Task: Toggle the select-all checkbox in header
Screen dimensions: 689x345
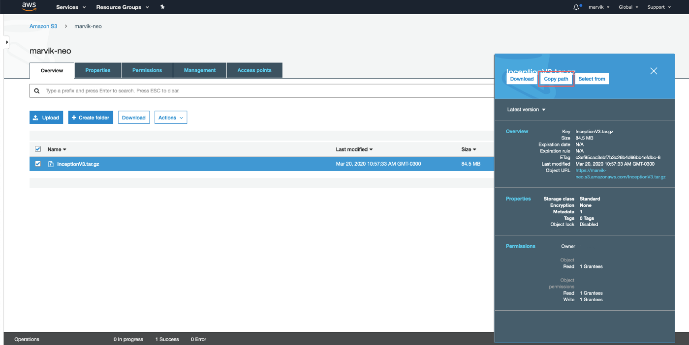Action: [38, 149]
